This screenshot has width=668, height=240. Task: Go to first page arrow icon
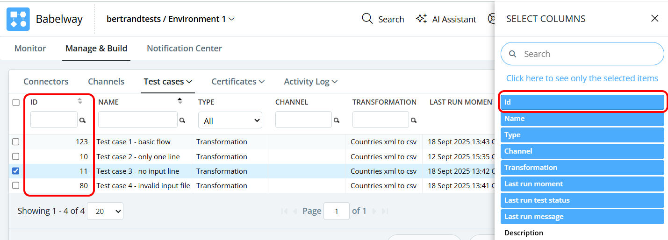pyautogui.click(x=284, y=211)
